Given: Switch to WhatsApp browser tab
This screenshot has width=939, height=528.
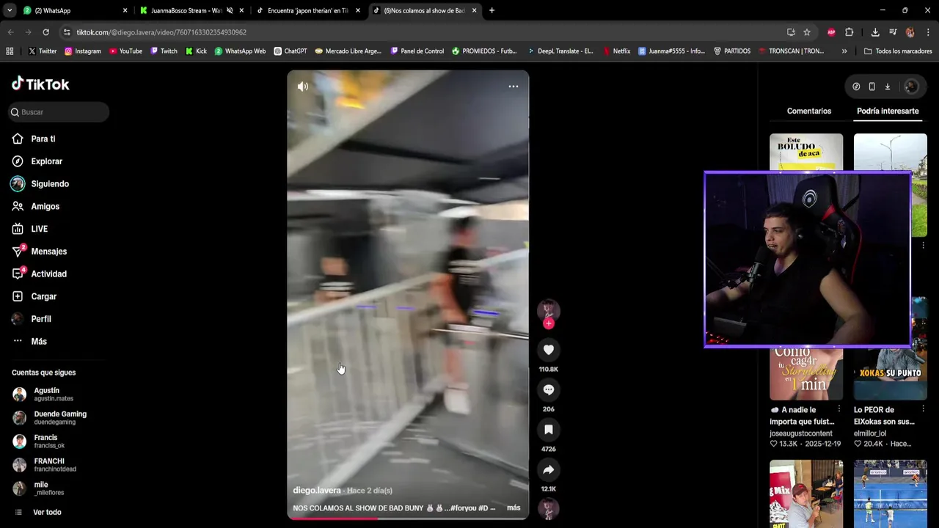Looking at the screenshot, I should (x=74, y=10).
